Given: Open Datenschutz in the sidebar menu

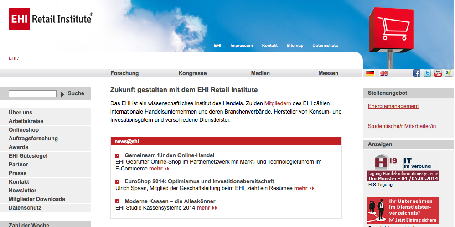Looking at the screenshot, I should click(x=45, y=208).
